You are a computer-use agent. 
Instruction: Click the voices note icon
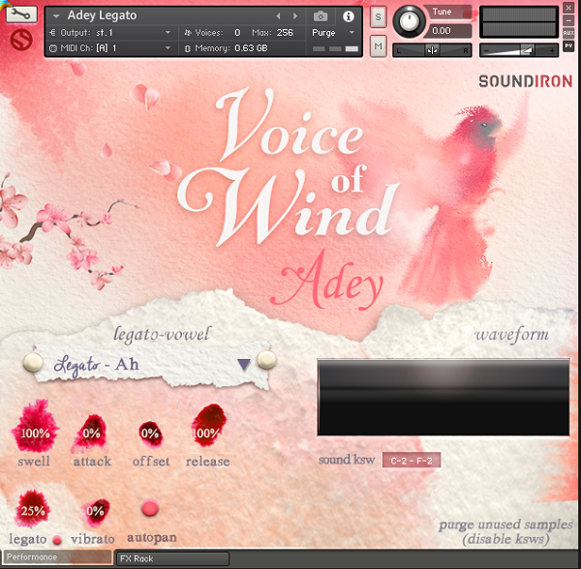[188, 33]
